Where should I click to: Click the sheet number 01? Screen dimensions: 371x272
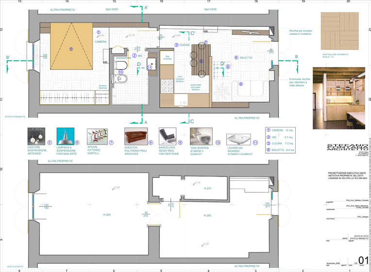click(x=362, y=260)
